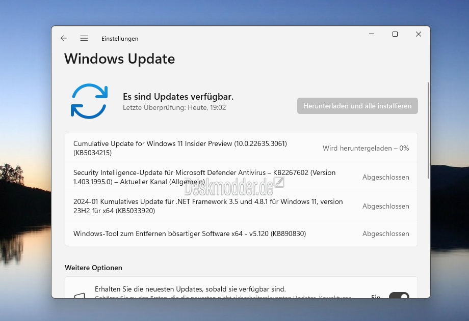Select the Security Intelligence-Update KB2267602 entry
Image resolution: width=469 pixels, height=321 pixels.
point(241,177)
